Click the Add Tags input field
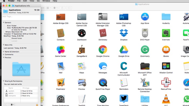189x106 pixels. tap(21, 17)
